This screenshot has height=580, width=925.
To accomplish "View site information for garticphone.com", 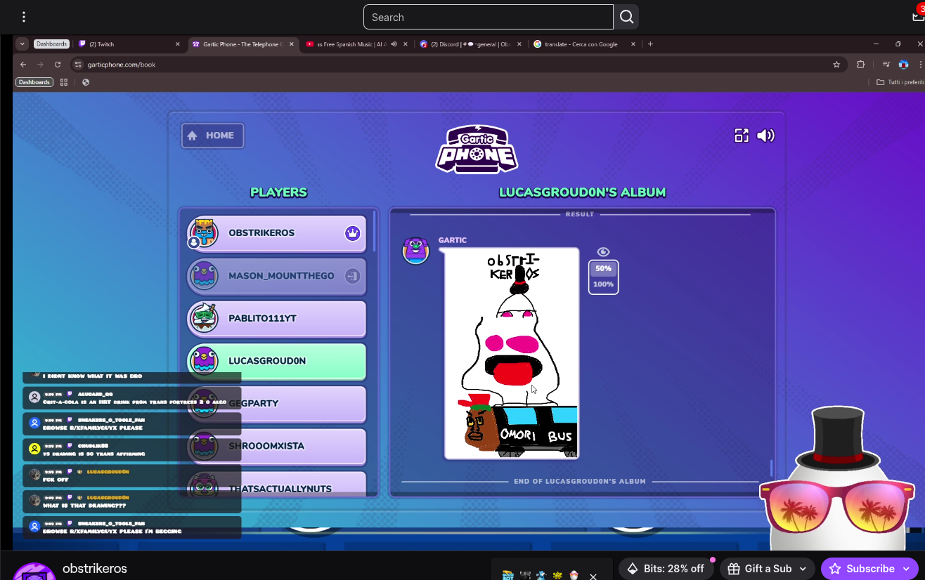I will click(x=79, y=65).
